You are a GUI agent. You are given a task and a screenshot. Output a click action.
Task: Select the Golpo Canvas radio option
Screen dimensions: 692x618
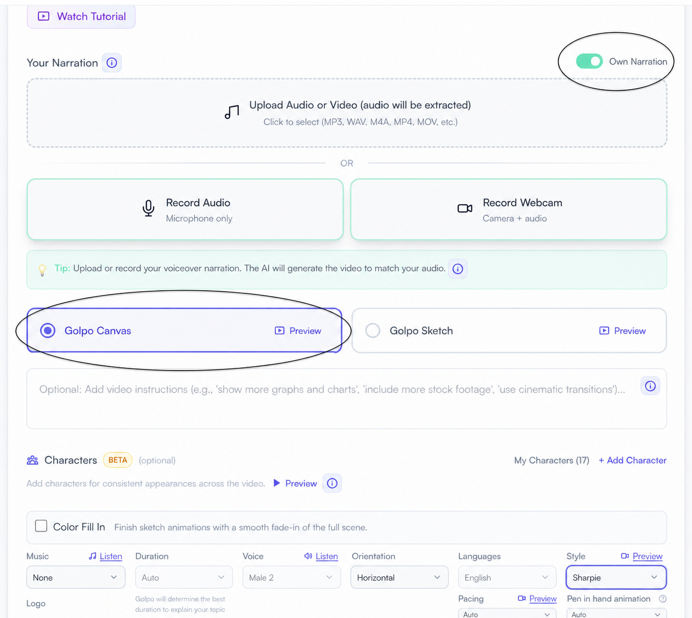(x=48, y=331)
